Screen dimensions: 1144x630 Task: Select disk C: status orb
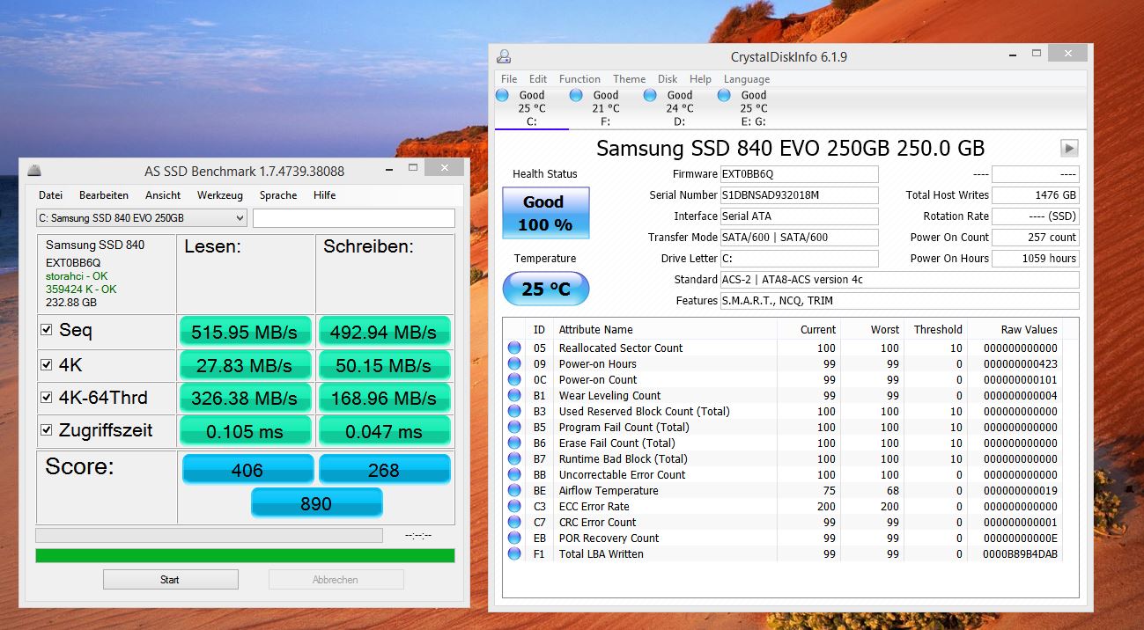pos(503,95)
